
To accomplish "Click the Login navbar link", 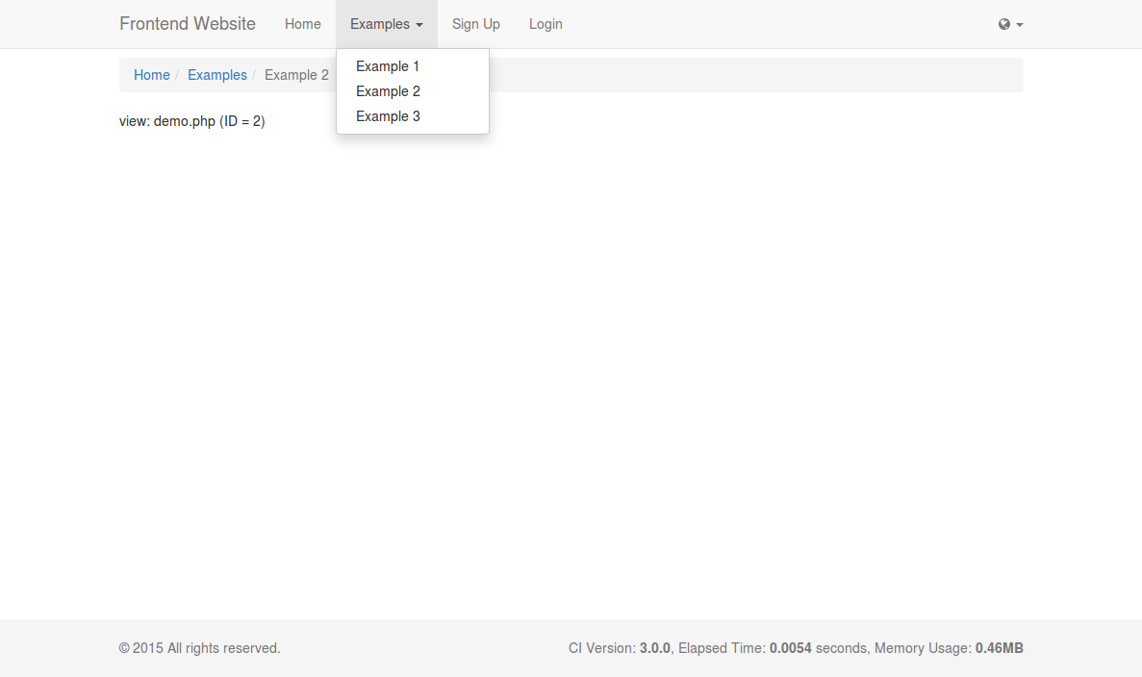I will tap(546, 24).
